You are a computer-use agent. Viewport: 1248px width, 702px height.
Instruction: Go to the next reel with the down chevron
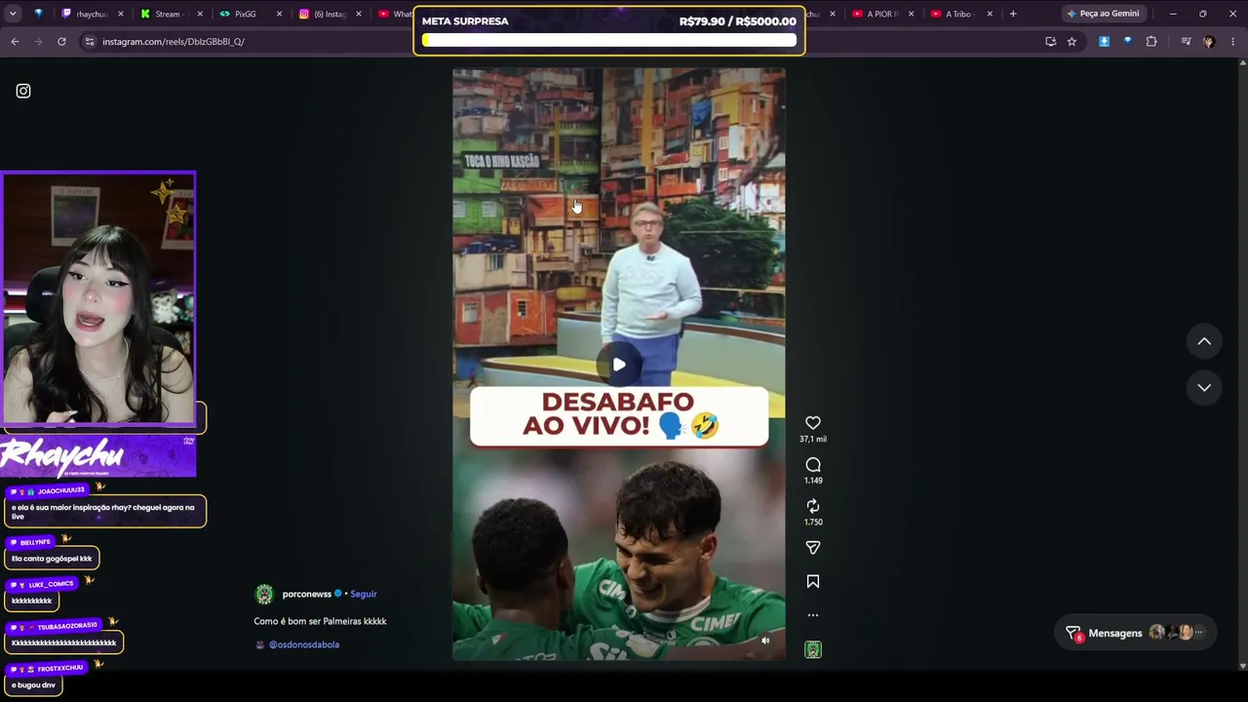[1204, 387]
